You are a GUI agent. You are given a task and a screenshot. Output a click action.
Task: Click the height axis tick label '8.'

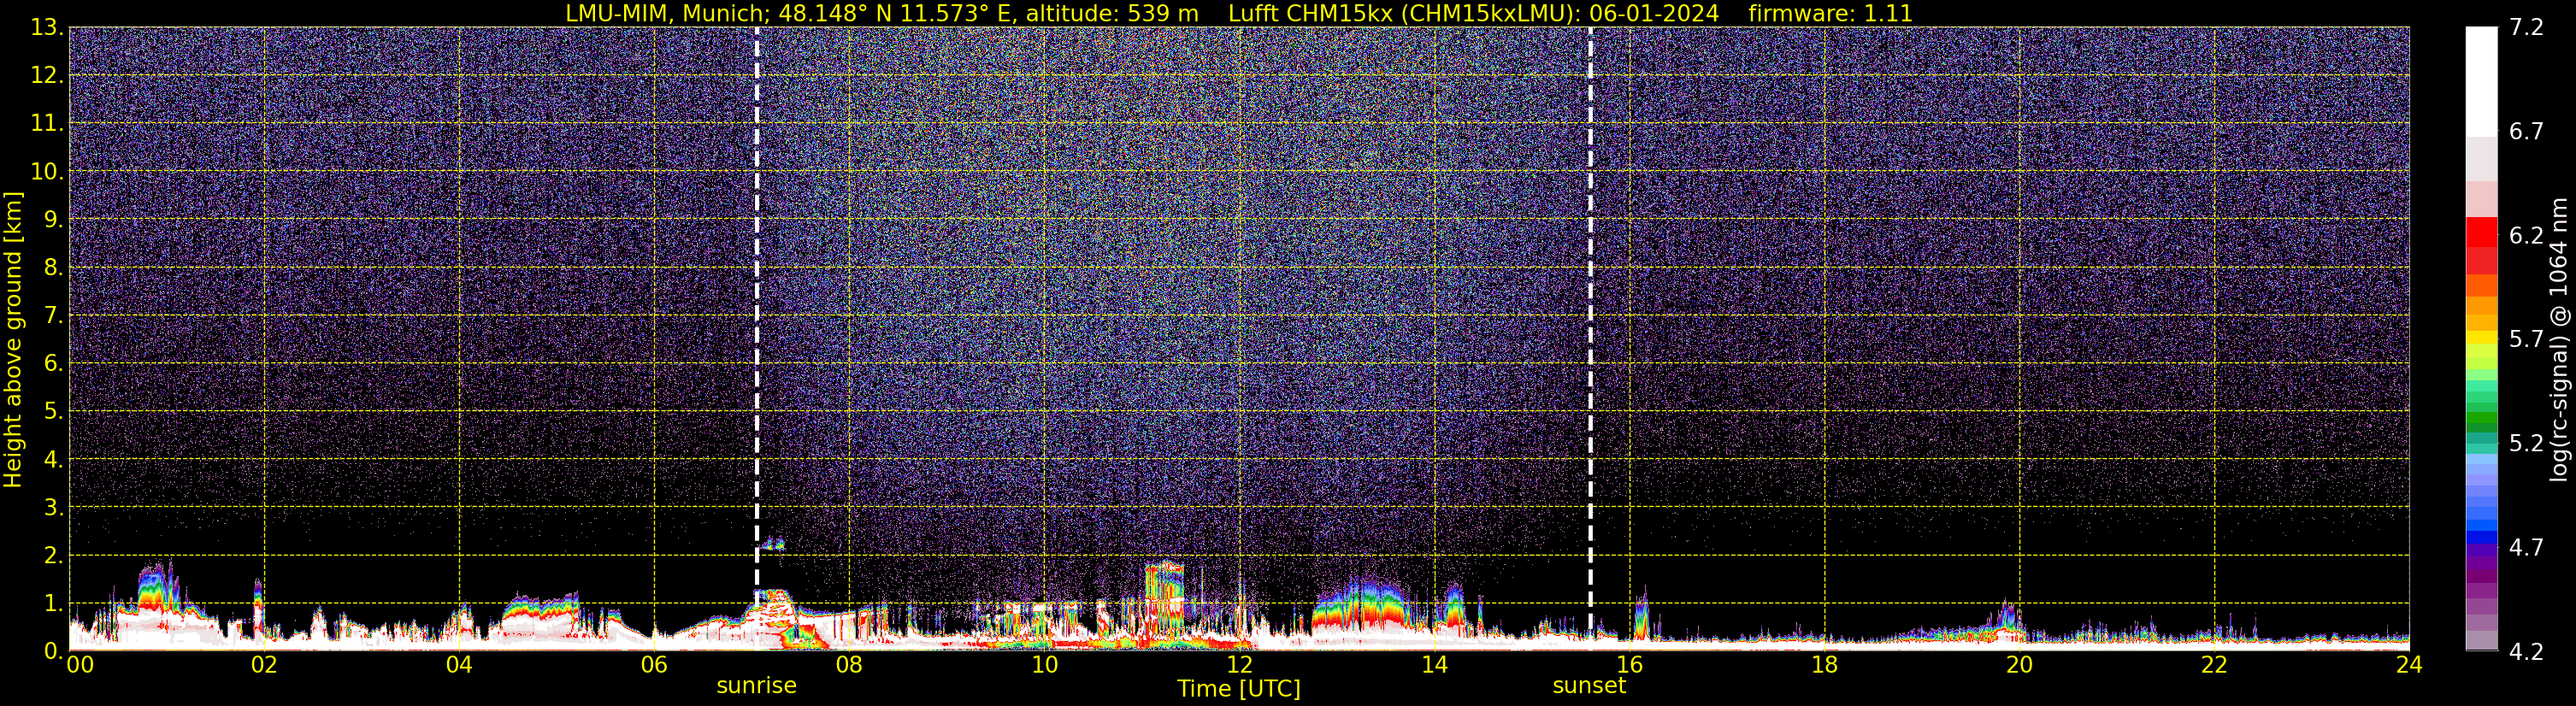pyautogui.click(x=54, y=267)
